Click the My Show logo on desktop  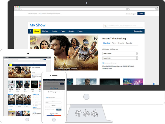click(x=38, y=25)
